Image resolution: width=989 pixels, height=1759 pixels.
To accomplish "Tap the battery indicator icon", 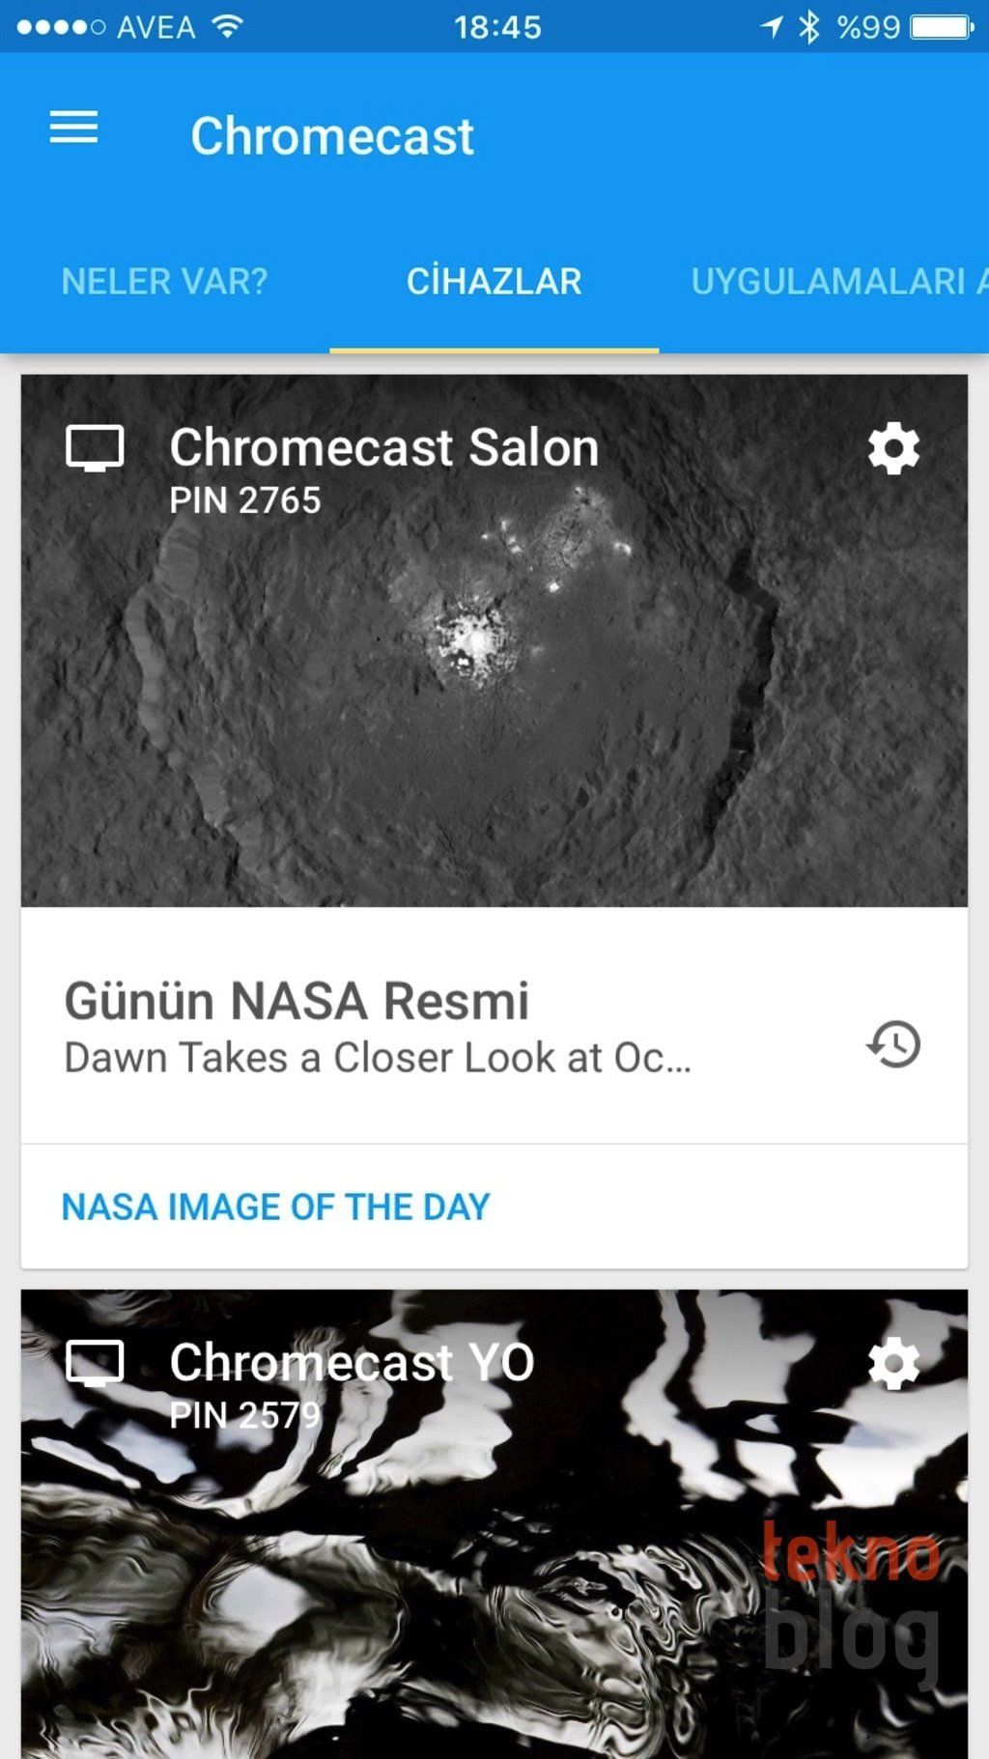I will 943,26.
